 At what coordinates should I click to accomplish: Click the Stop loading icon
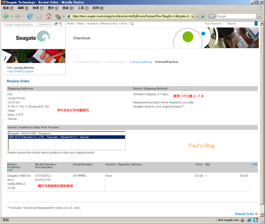point(39,16)
